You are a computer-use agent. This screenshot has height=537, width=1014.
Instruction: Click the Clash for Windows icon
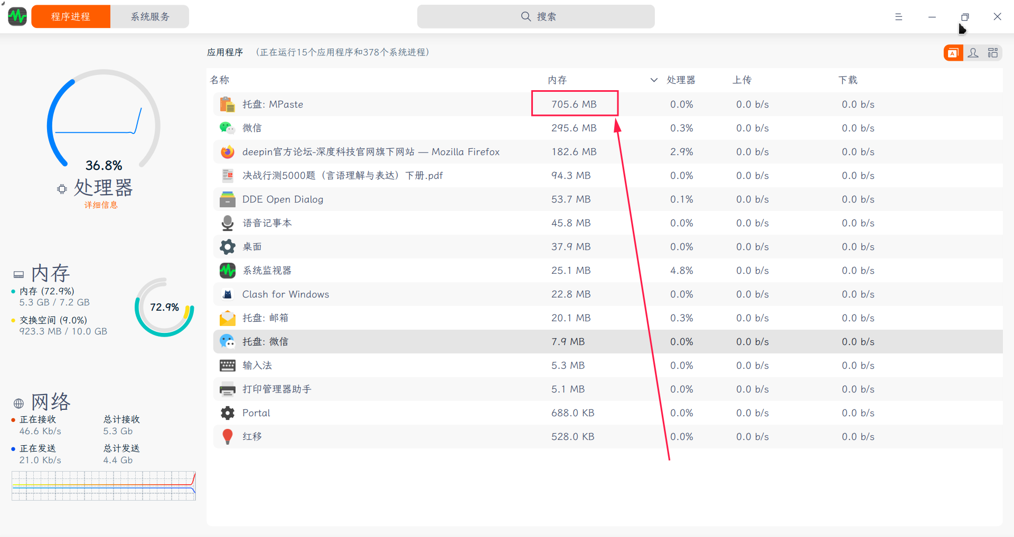pyautogui.click(x=228, y=294)
